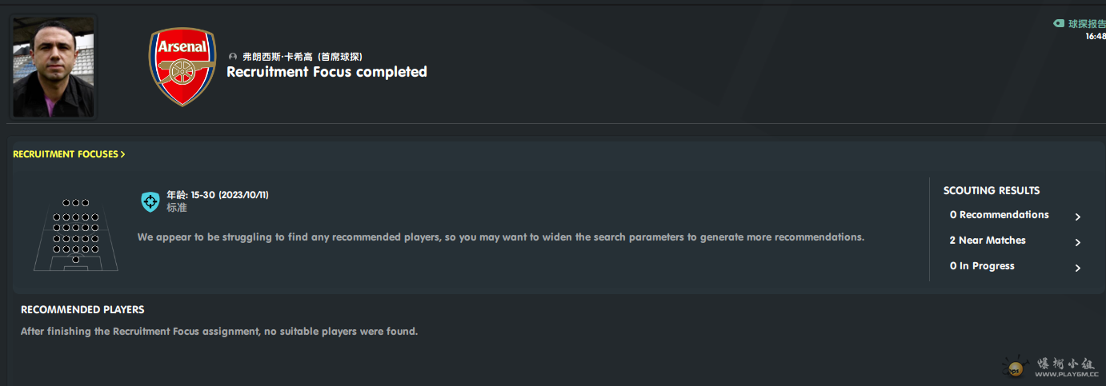The image size is (1106, 386).
Task: Open scout 弗朗西斯·卡希高 profile link
Action: click(x=303, y=57)
